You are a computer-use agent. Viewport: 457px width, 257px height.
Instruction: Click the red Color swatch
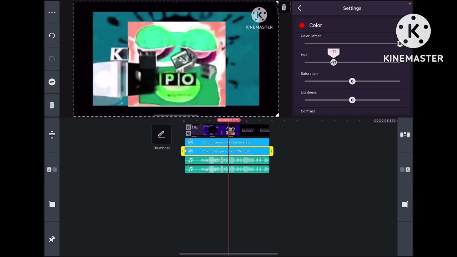tap(302, 25)
